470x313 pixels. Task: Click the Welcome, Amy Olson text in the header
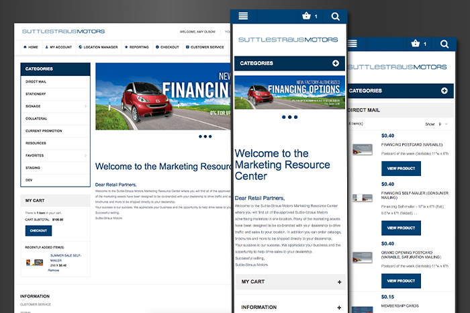pyautogui.click(x=197, y=32)
